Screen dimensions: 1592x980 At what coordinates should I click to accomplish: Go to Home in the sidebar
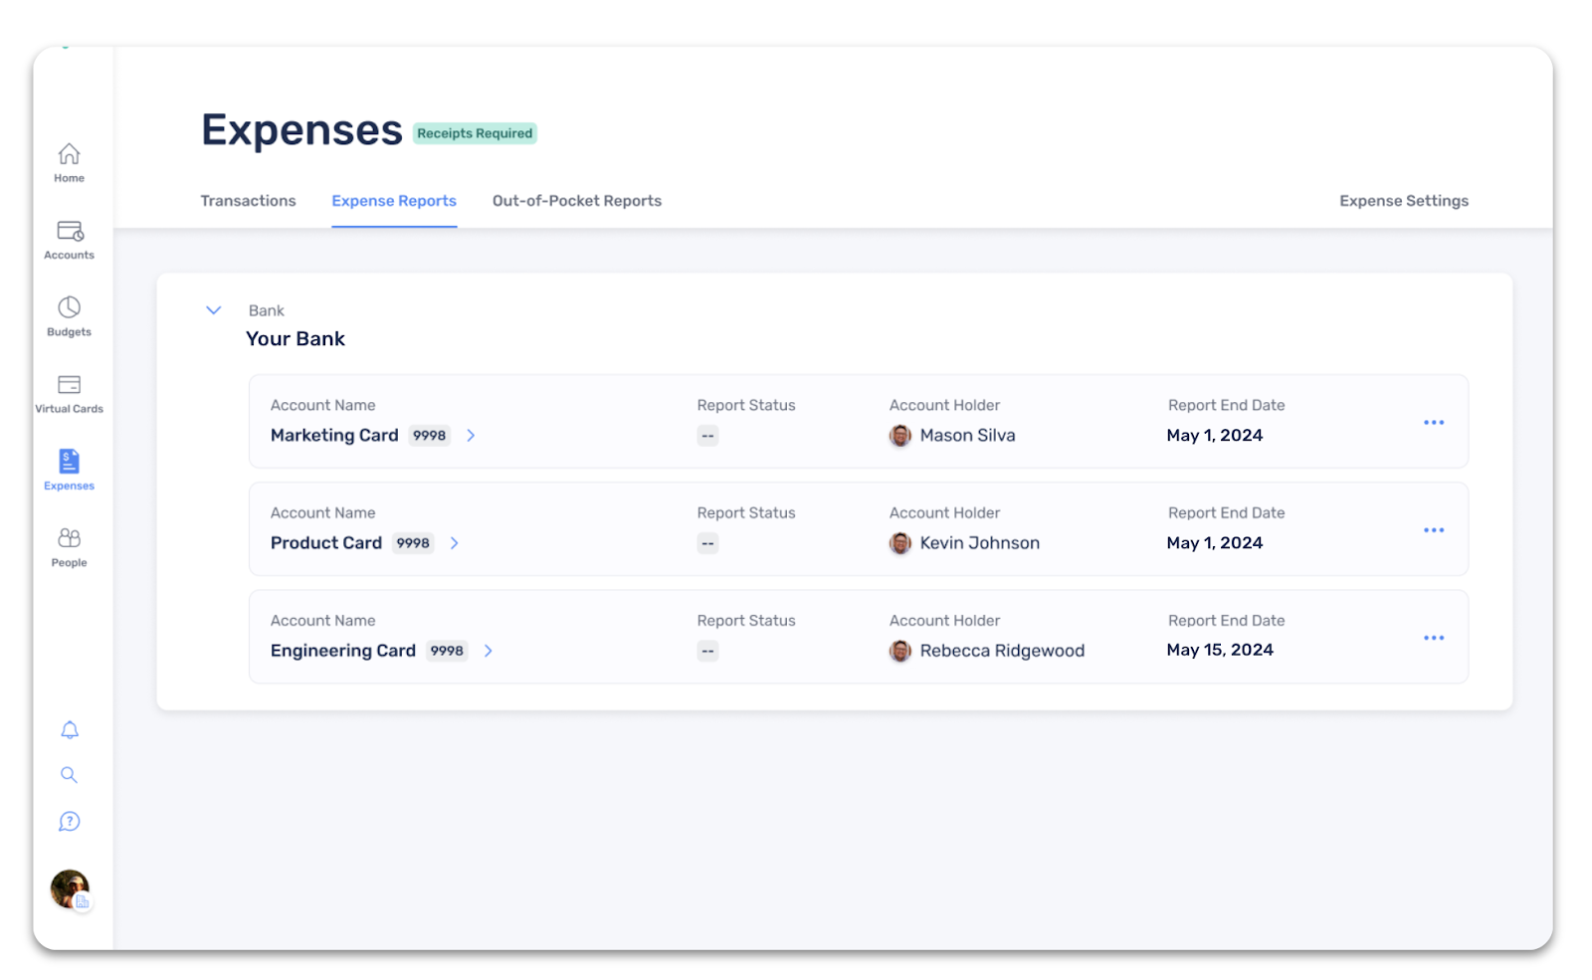[69, 163]
